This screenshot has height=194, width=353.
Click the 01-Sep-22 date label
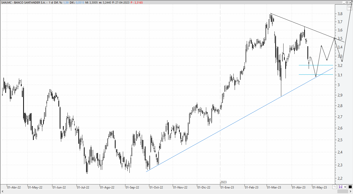click(x=132, y=187)
